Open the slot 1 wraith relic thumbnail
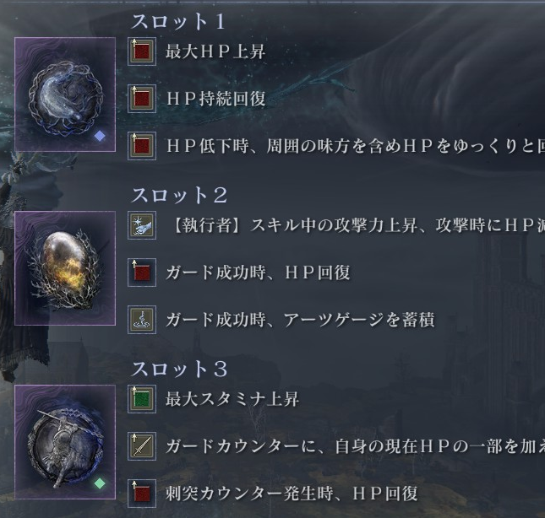 point(65,94)
